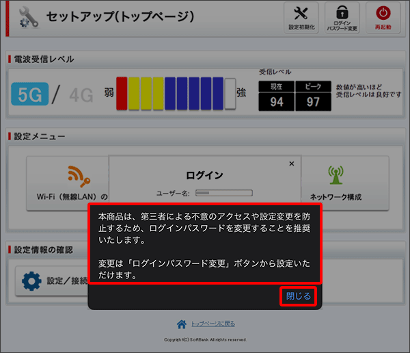Click the ログイン dialog title
The width and height of the screenshot is (410, 353).
204,175
